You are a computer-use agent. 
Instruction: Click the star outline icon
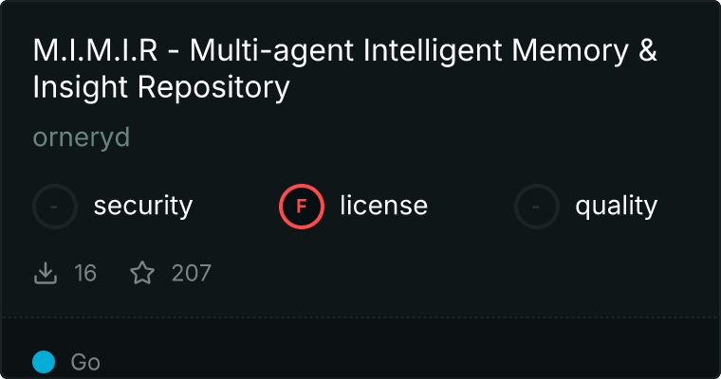click(142, 274)
